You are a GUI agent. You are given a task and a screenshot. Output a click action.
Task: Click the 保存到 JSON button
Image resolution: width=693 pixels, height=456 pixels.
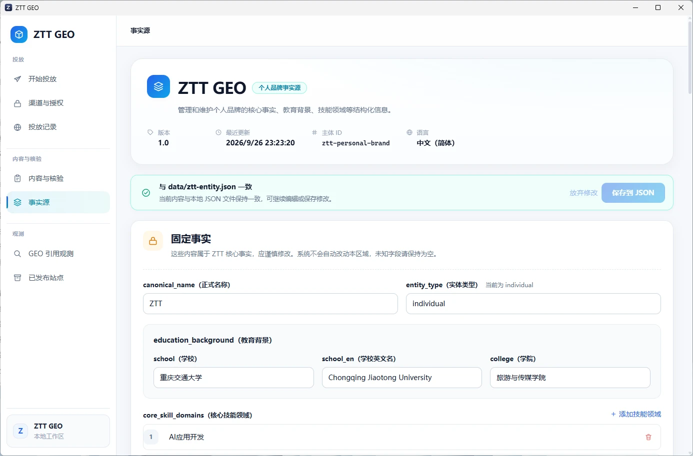pyautogui.click(x=633, y=193)
